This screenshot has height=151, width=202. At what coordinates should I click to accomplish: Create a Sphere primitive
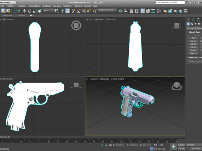193,41
